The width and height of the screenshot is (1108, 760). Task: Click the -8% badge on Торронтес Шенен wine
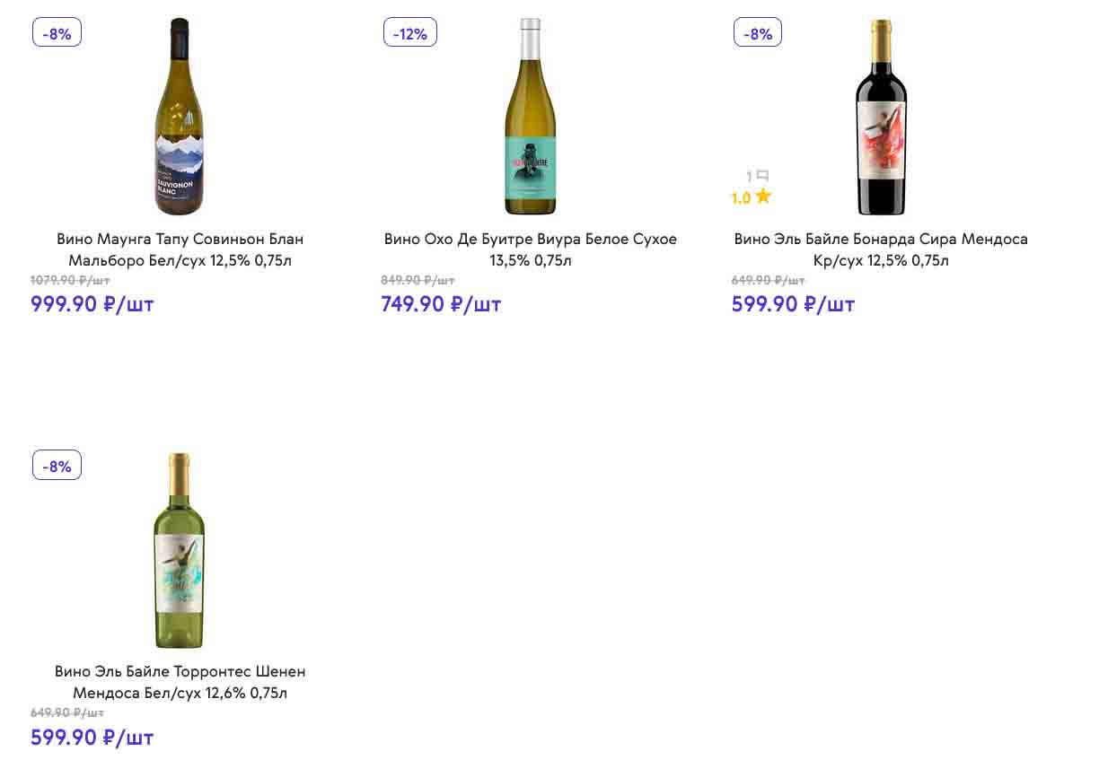click(57, 466)
